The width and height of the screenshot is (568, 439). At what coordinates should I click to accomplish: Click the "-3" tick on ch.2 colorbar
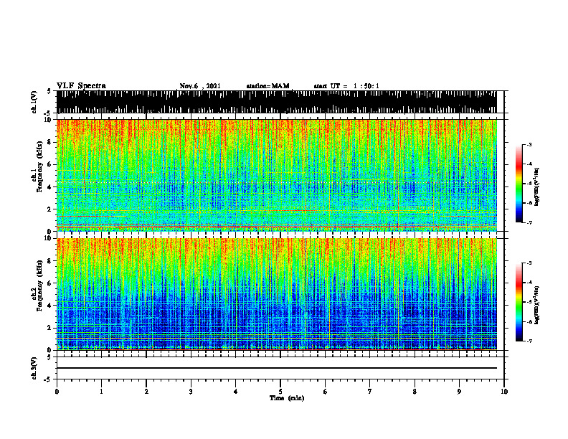(529, 263)
